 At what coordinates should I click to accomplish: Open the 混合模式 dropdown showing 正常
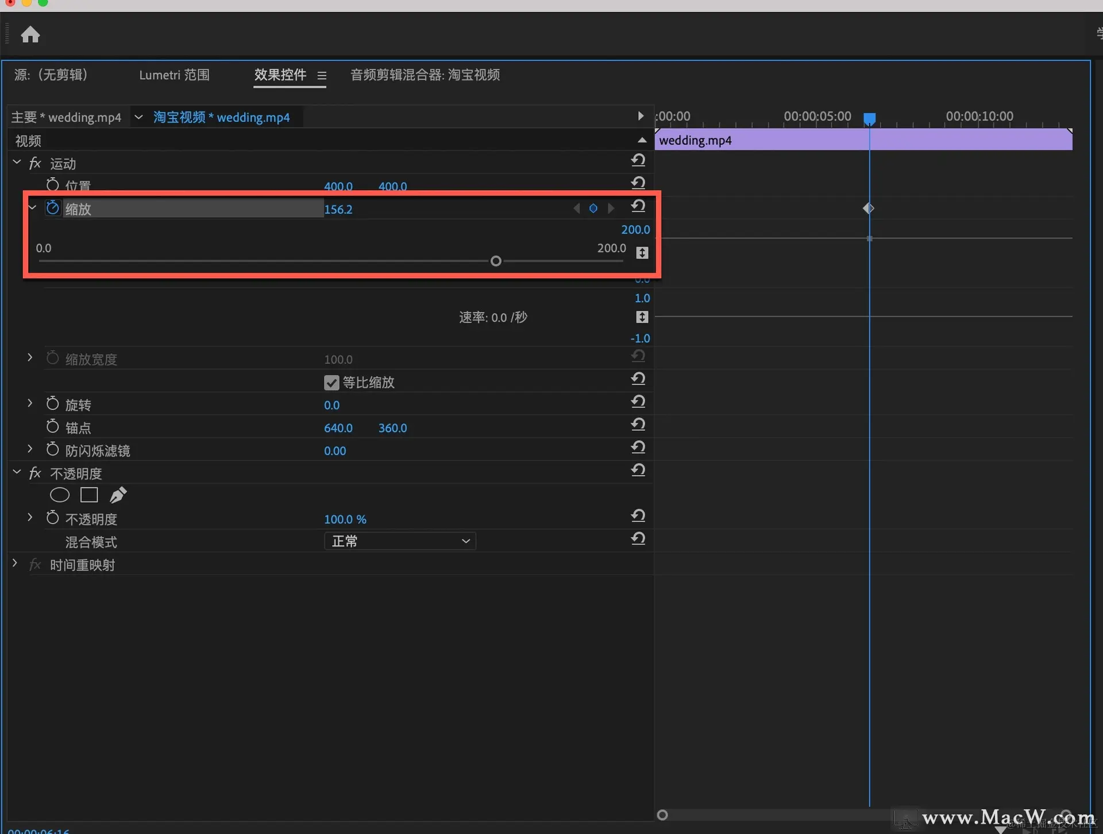click(x=400, y=541)
